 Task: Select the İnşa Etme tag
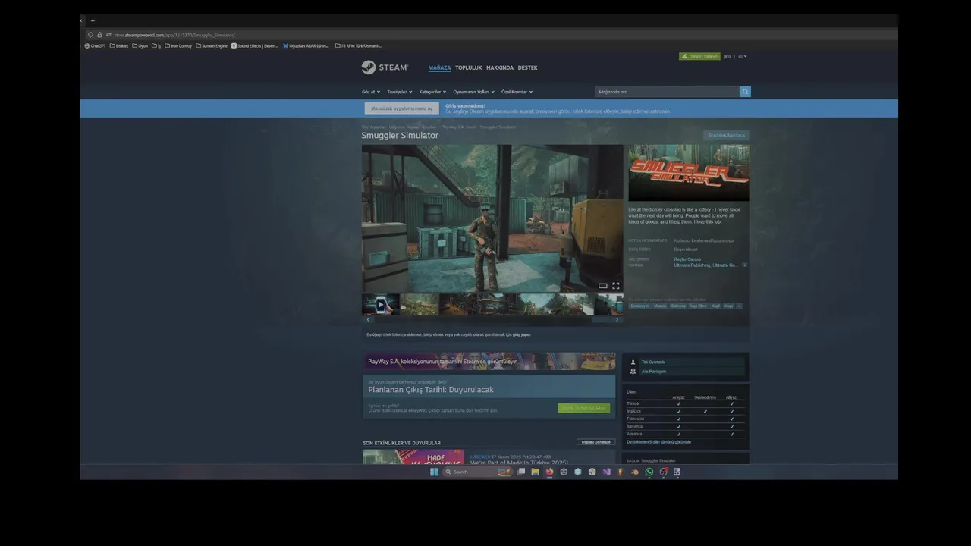click(698, 306)
